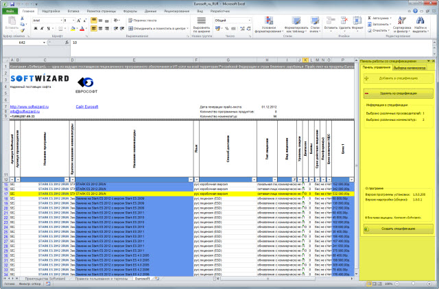
Task: Open the Заполнить fill dropdown
Action: pos(379,24)
